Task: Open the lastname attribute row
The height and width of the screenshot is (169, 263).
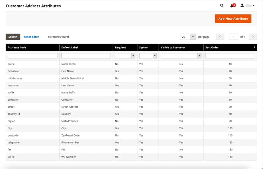Action: coord(131,85)
